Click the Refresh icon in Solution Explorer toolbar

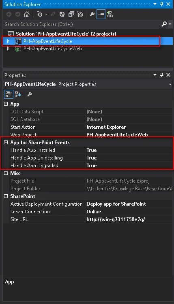[x=62, y=14]
